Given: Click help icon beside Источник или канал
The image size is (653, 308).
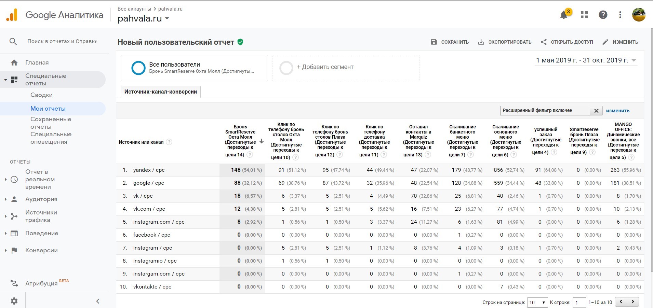Looking at the screenshot, I should (169, 142).
